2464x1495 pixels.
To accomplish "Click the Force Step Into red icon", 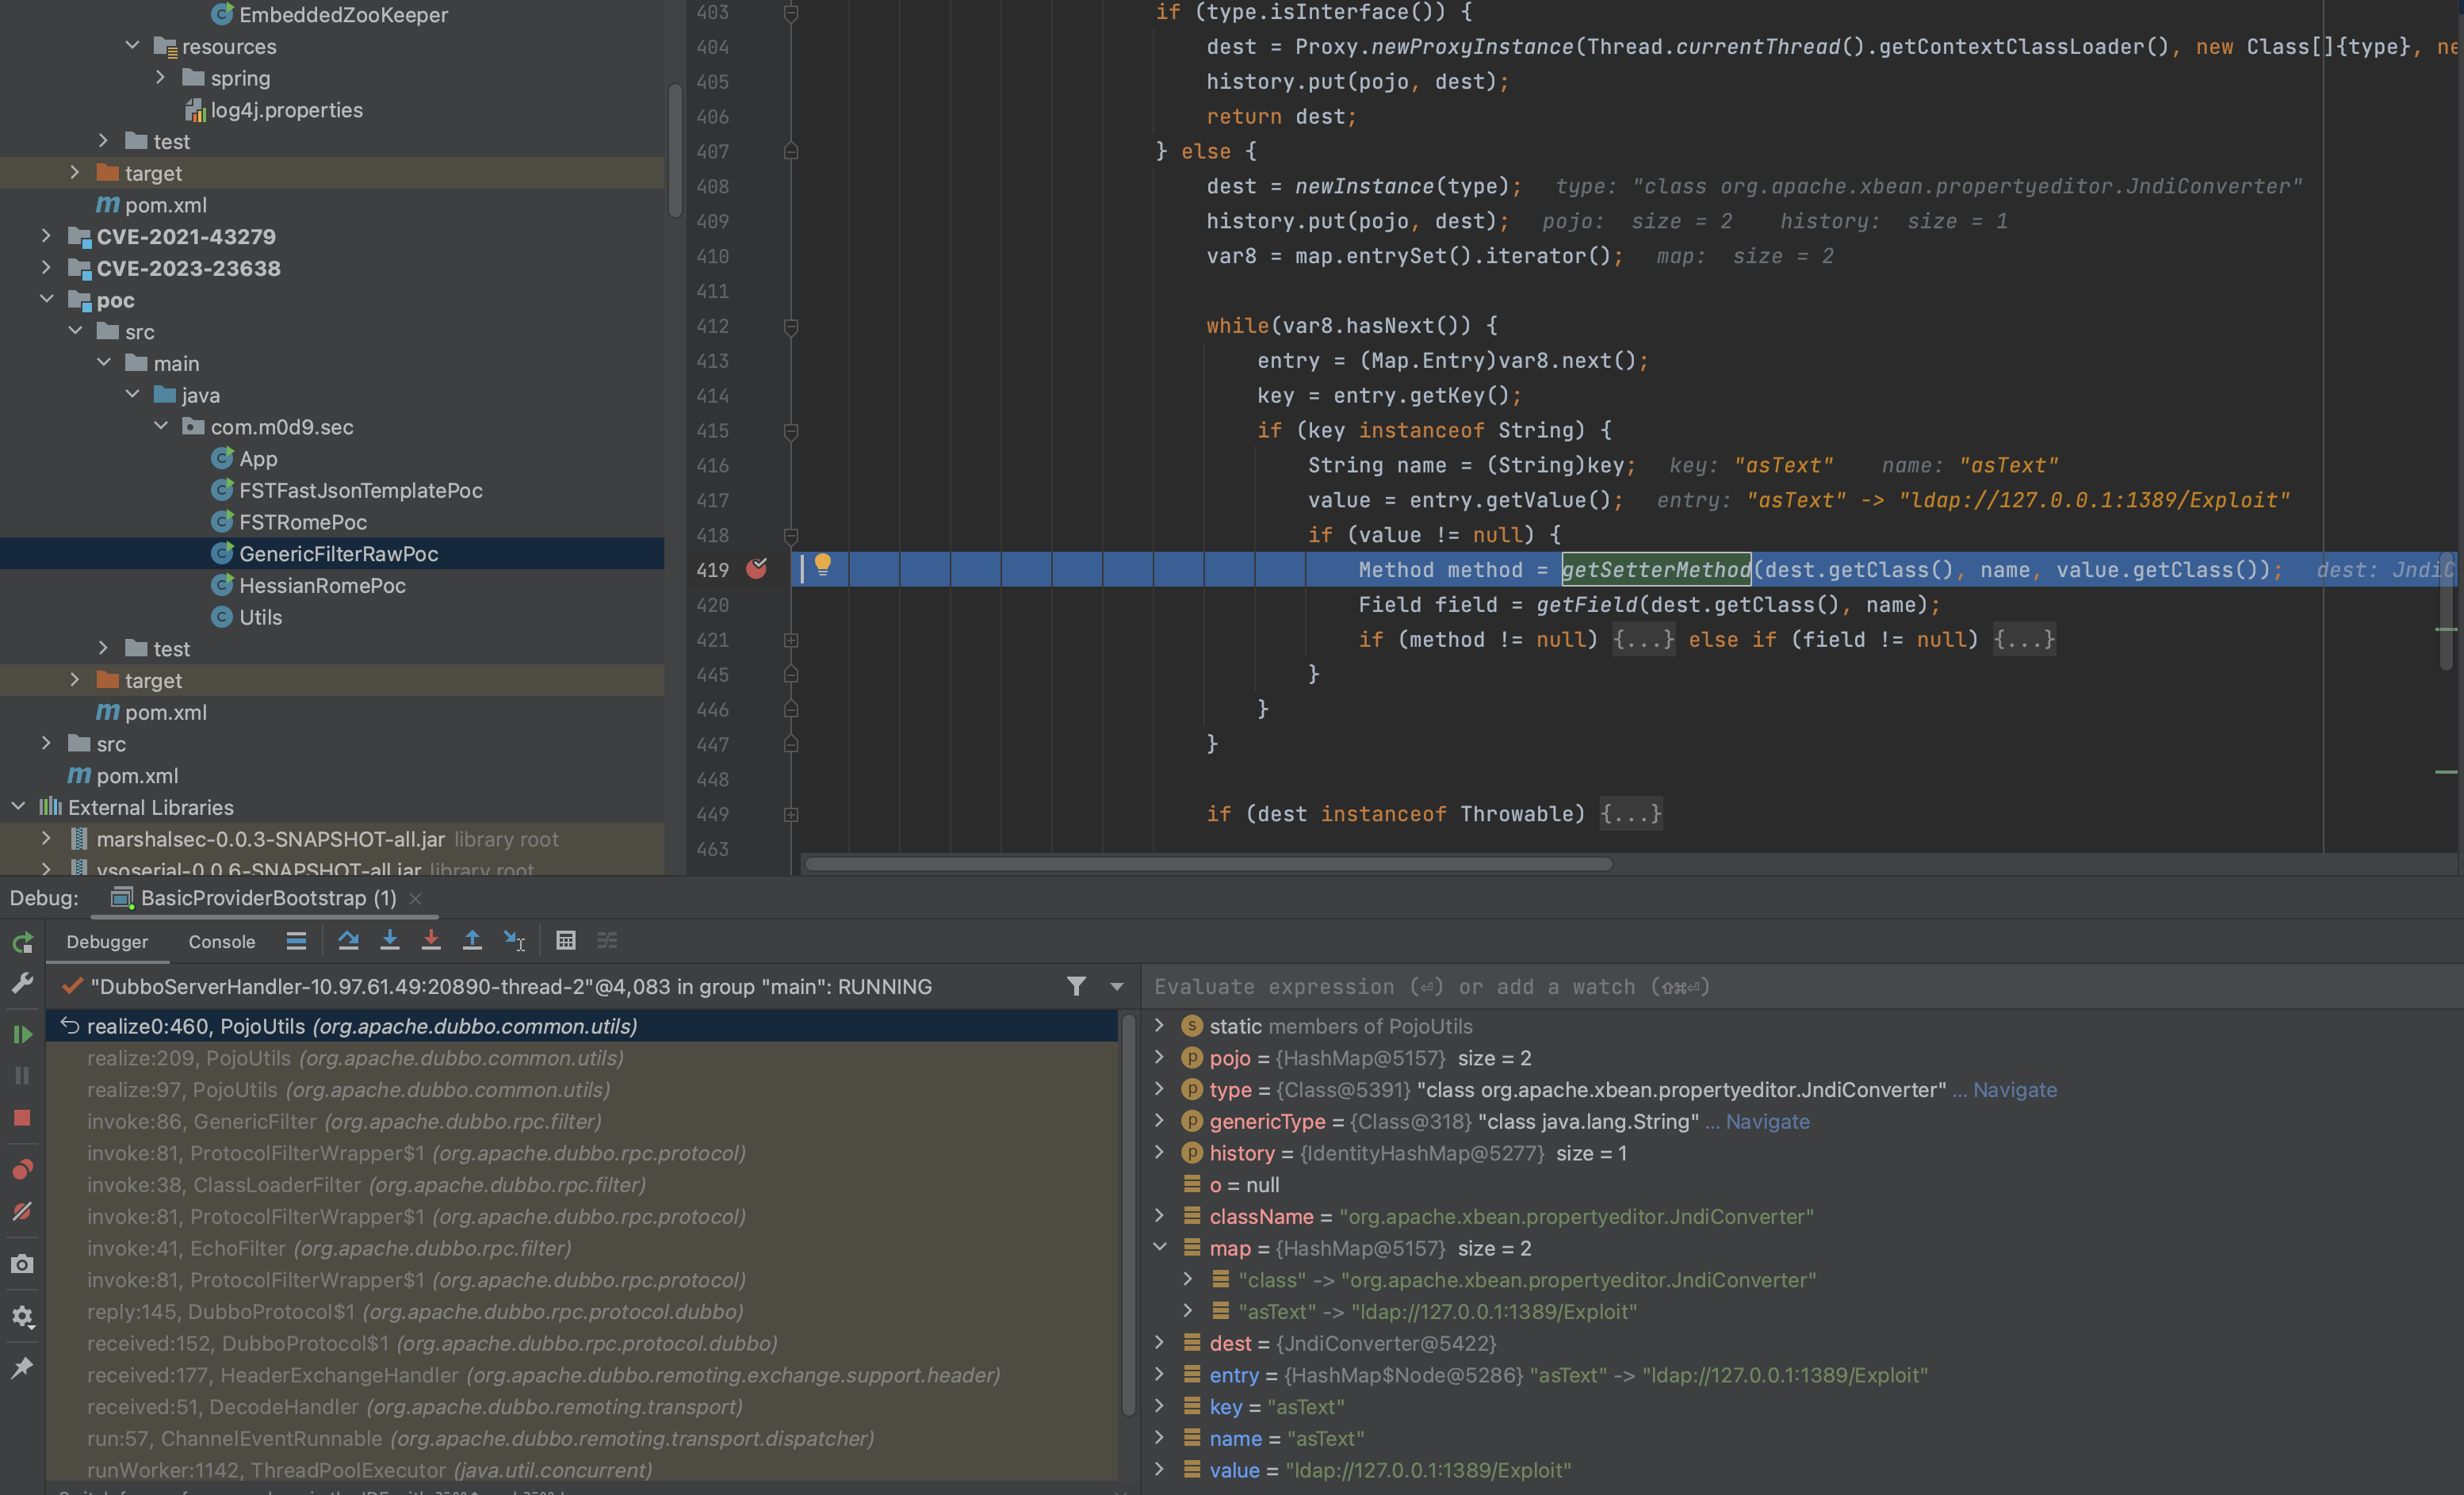I will coord(431,940).
